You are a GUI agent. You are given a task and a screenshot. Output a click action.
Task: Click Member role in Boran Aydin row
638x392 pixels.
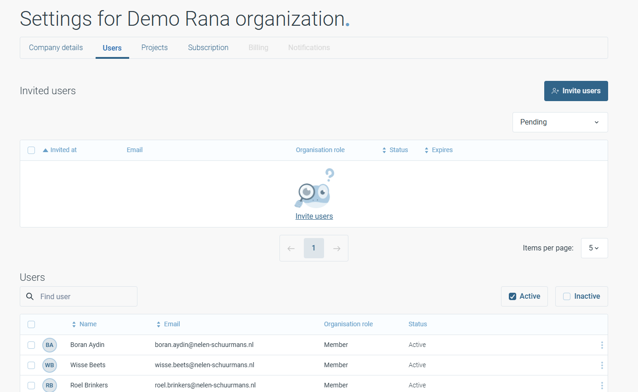(x=336, y=345)
